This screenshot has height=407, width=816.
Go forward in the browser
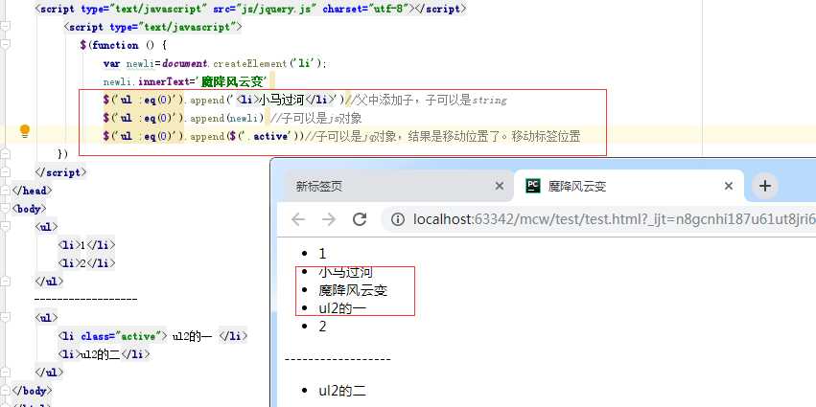point(329,219)
